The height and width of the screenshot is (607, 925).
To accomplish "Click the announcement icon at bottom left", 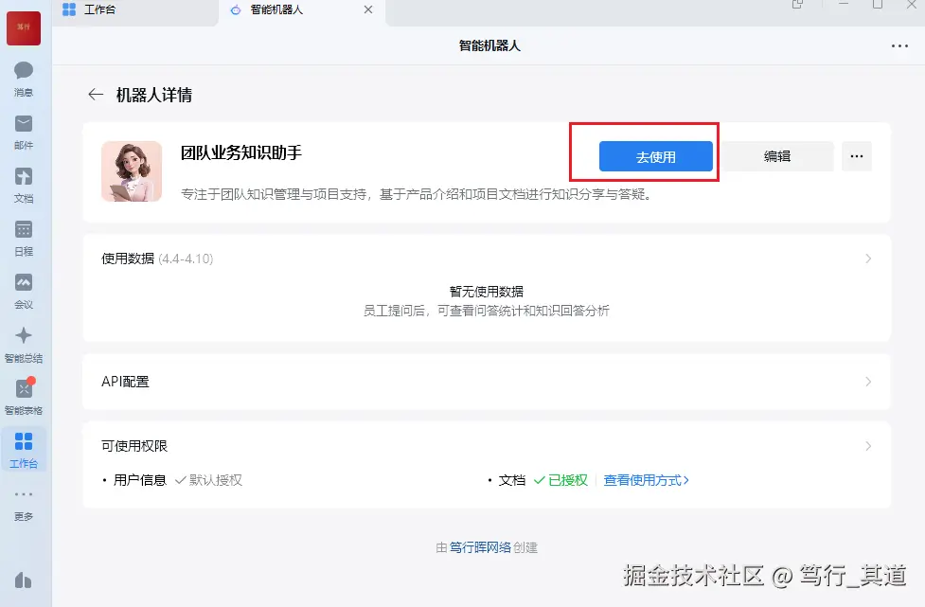I will pos(24,579).
